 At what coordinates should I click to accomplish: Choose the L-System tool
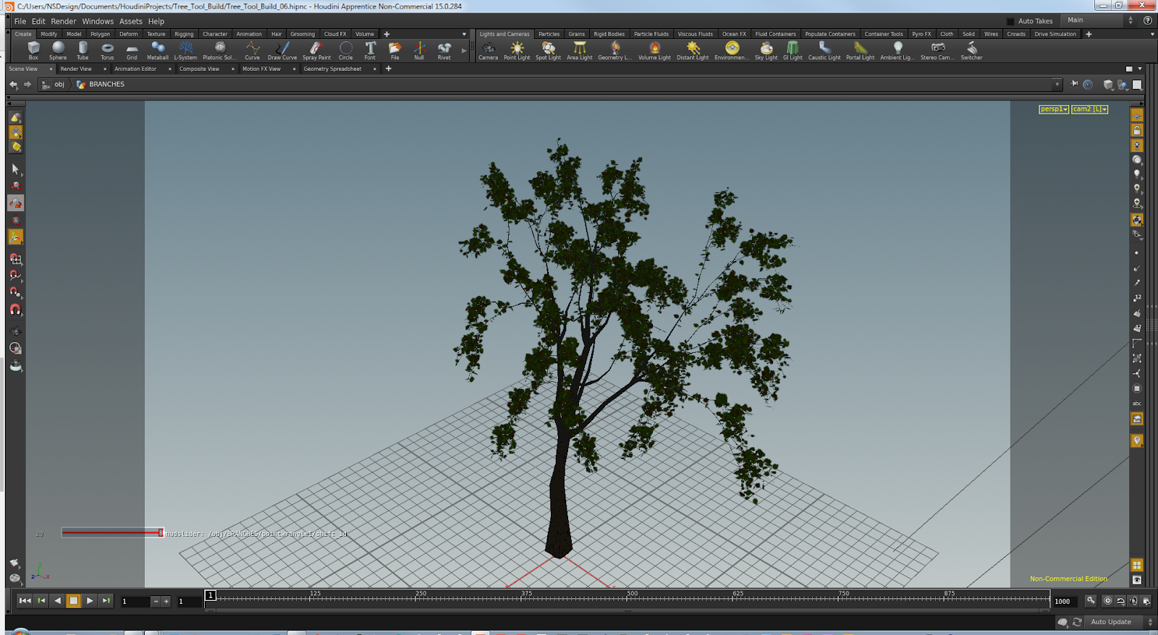(x=185, y=51)
